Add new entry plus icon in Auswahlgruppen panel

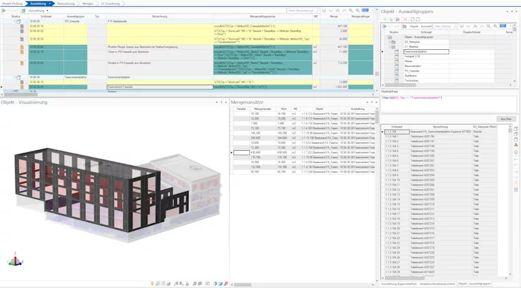click(x=385, y=20)
